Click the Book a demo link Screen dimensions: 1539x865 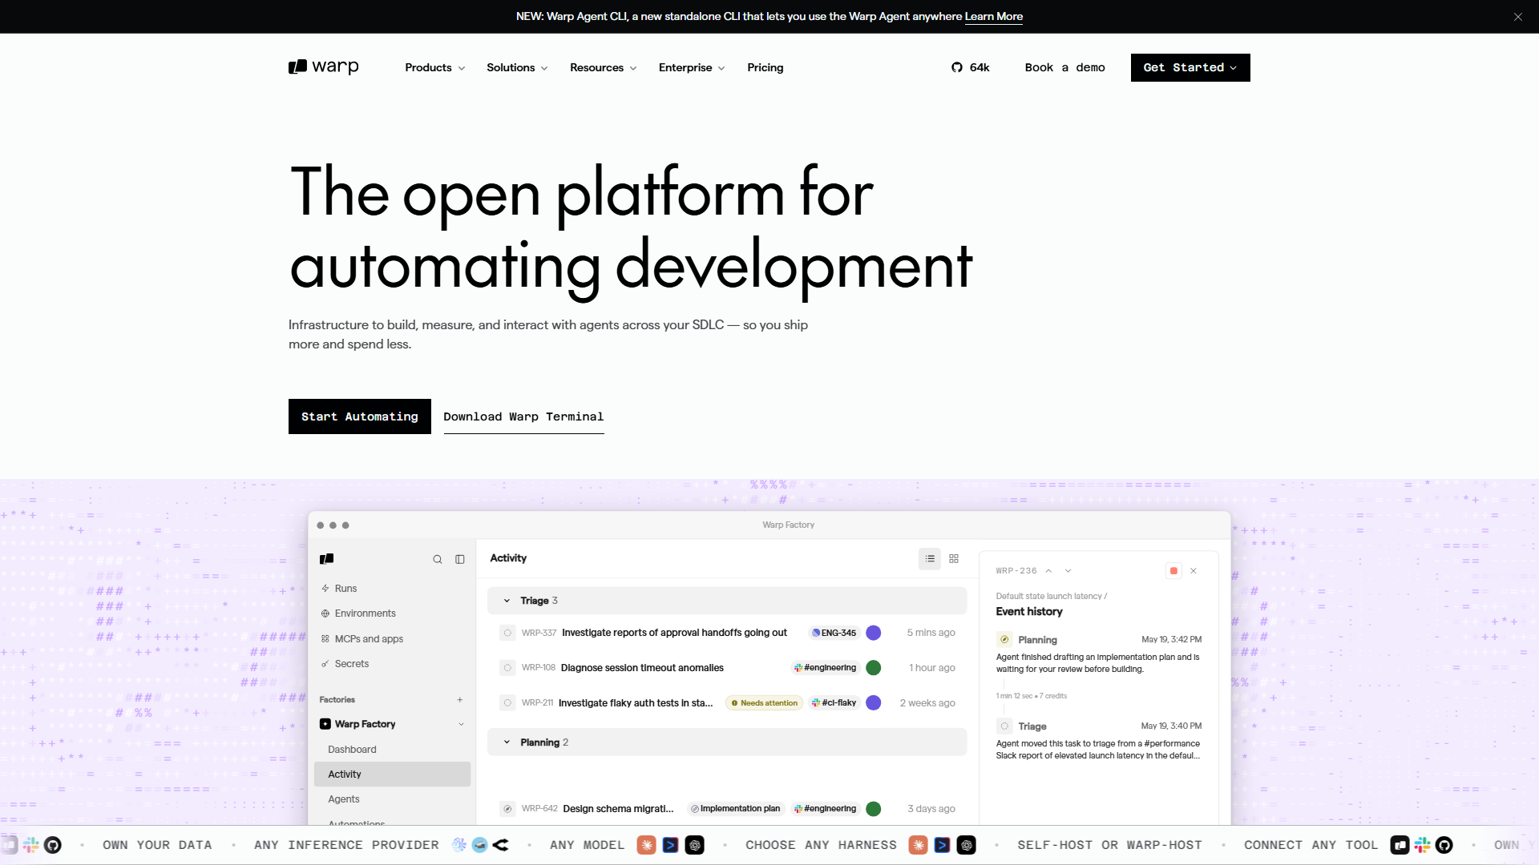coord(1064,67)
